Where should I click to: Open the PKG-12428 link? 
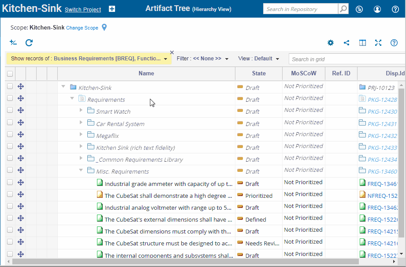382,100
